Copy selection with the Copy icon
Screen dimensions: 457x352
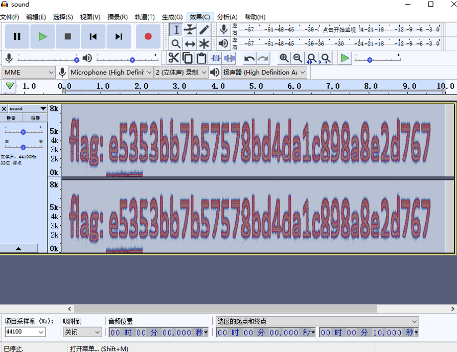(x=188, y=58)
